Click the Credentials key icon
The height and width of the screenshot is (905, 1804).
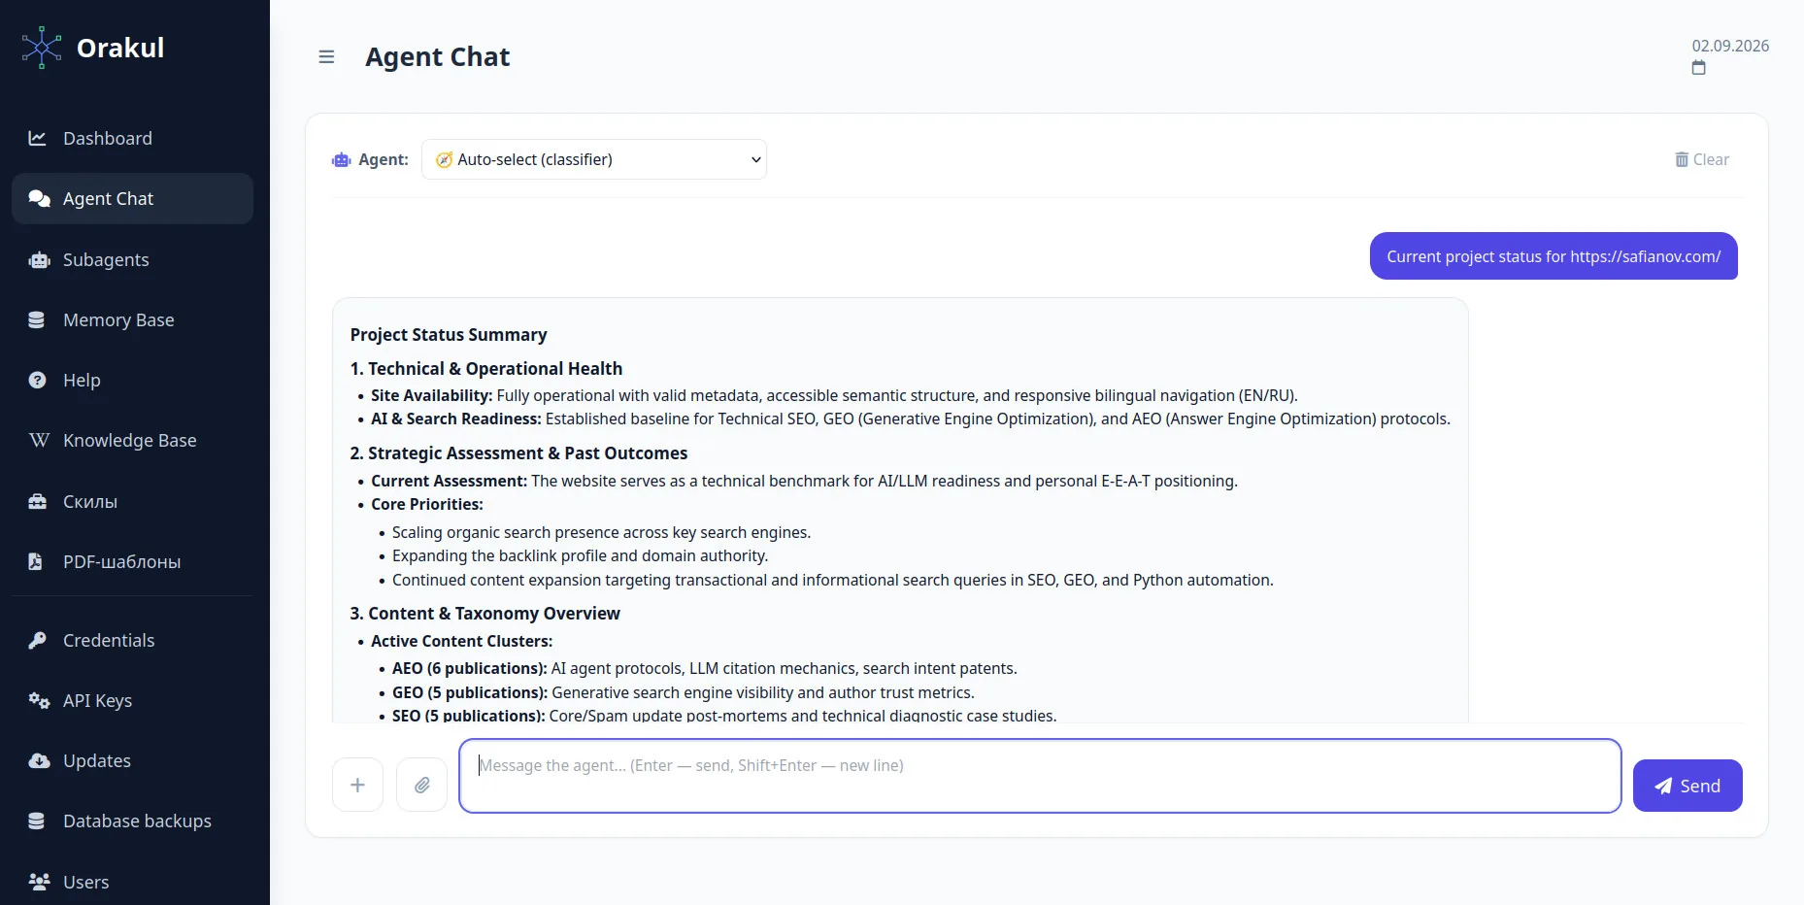click(x=38, y=641)
